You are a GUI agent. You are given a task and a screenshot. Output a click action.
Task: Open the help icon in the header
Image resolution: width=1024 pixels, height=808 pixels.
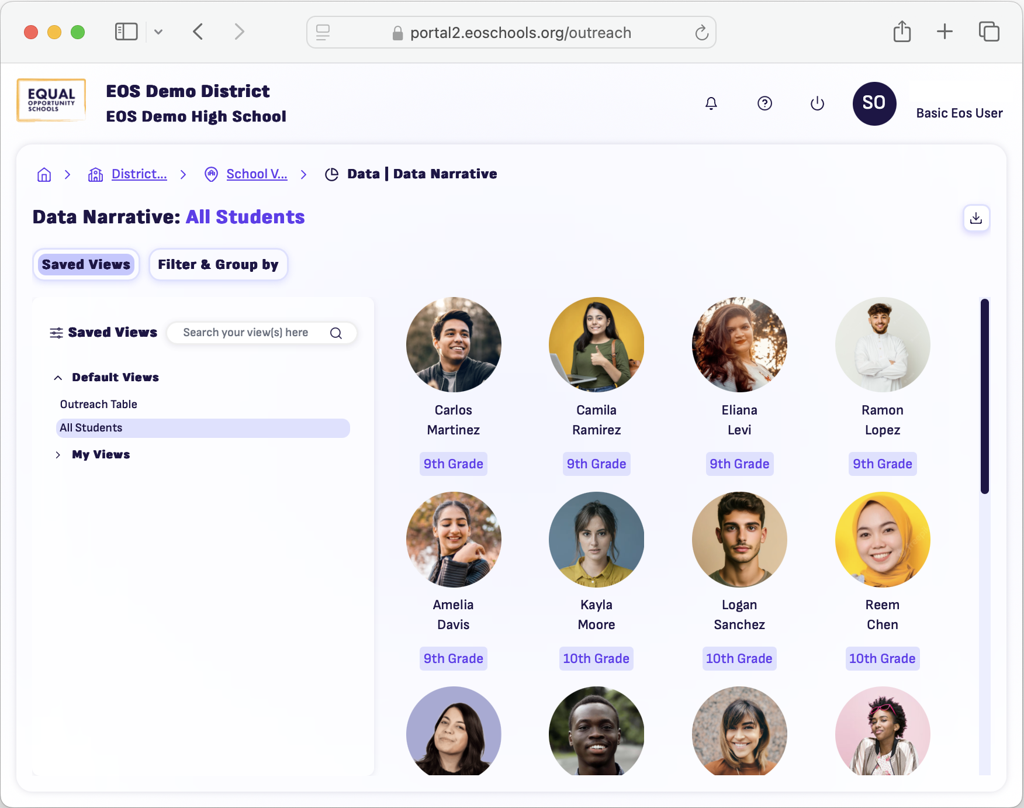pos(764,103)
